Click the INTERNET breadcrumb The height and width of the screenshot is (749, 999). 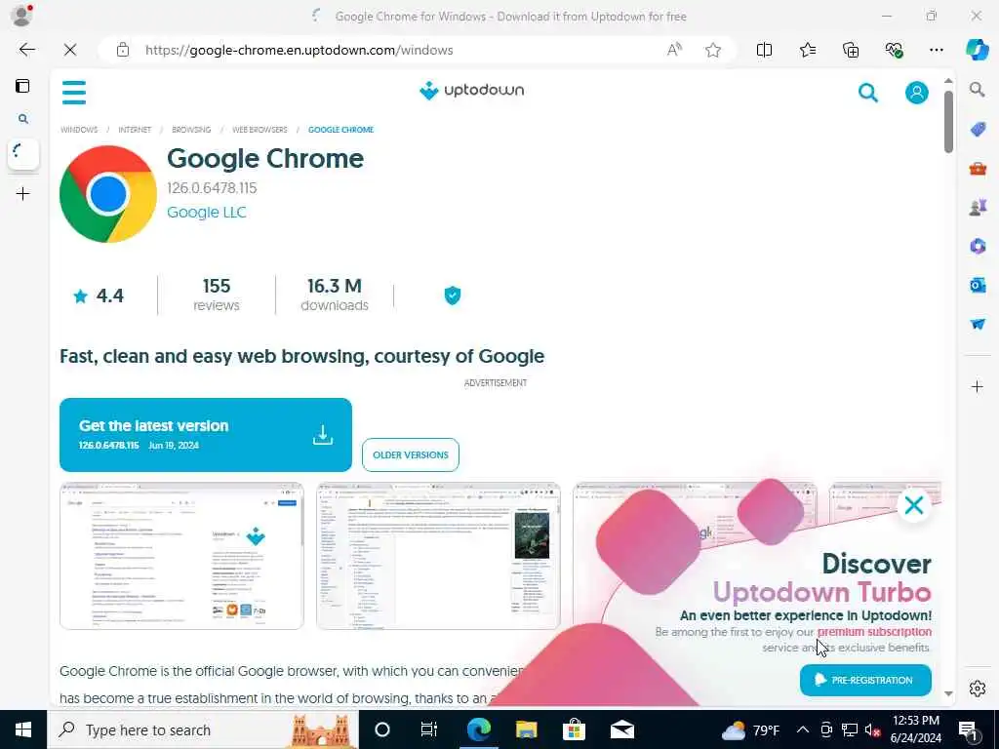pyautogui.click(x=135, y=130)
